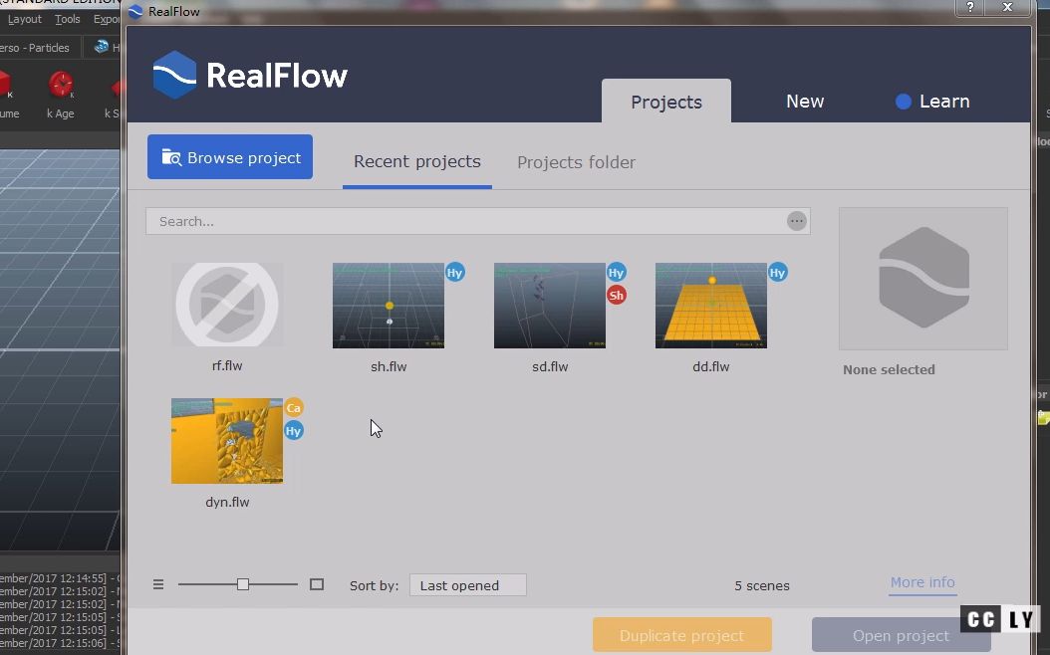Open the New tab
Image resolution: width=1050 pixels, height=655 pixels.
pos(804,101)
